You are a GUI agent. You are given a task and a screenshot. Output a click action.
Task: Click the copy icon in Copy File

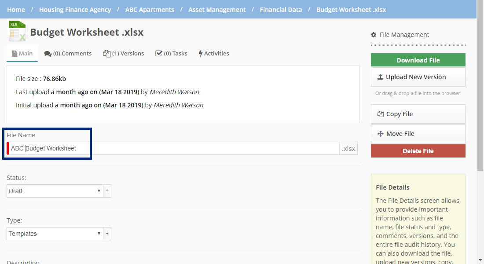(x=381, y=114)
